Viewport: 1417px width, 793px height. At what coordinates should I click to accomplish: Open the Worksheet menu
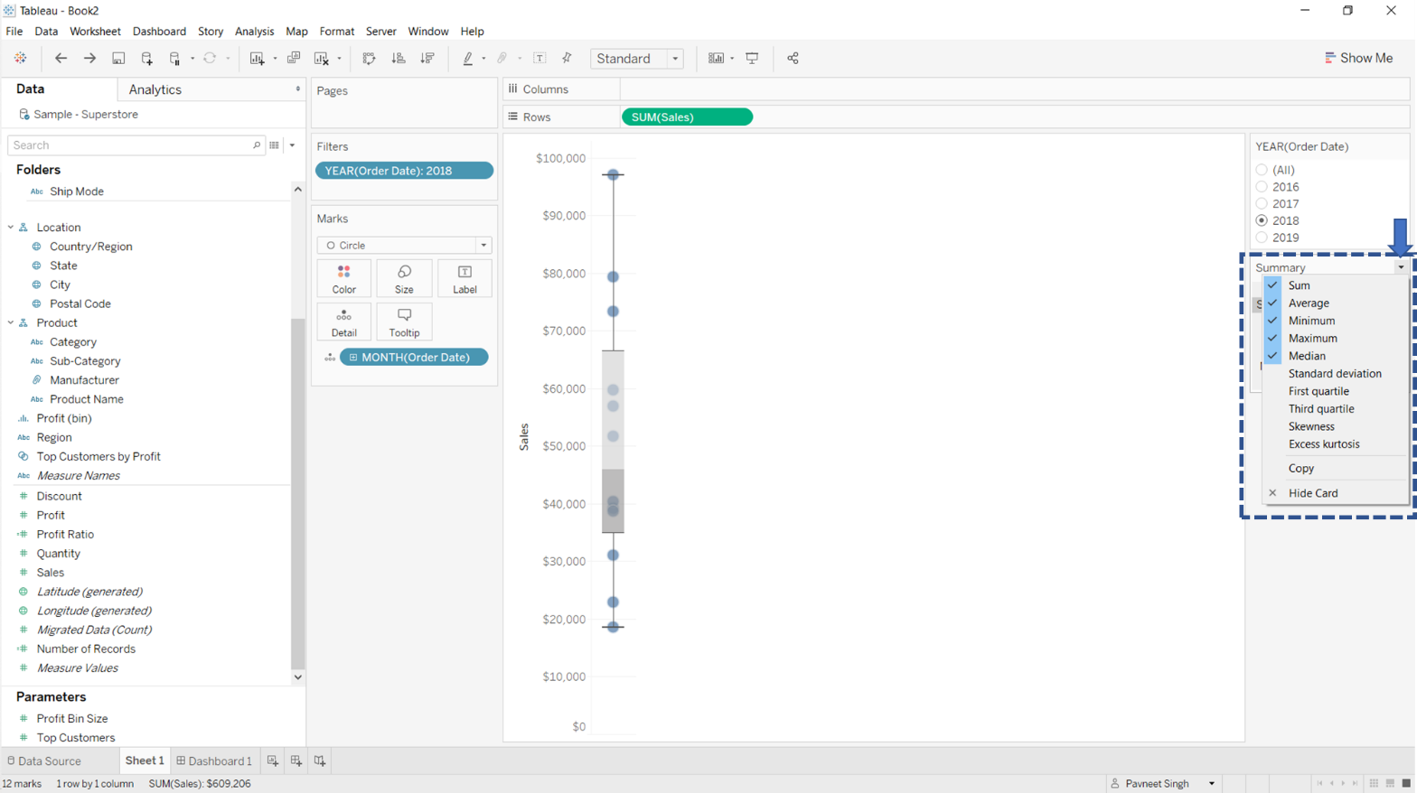pos(95,31)
